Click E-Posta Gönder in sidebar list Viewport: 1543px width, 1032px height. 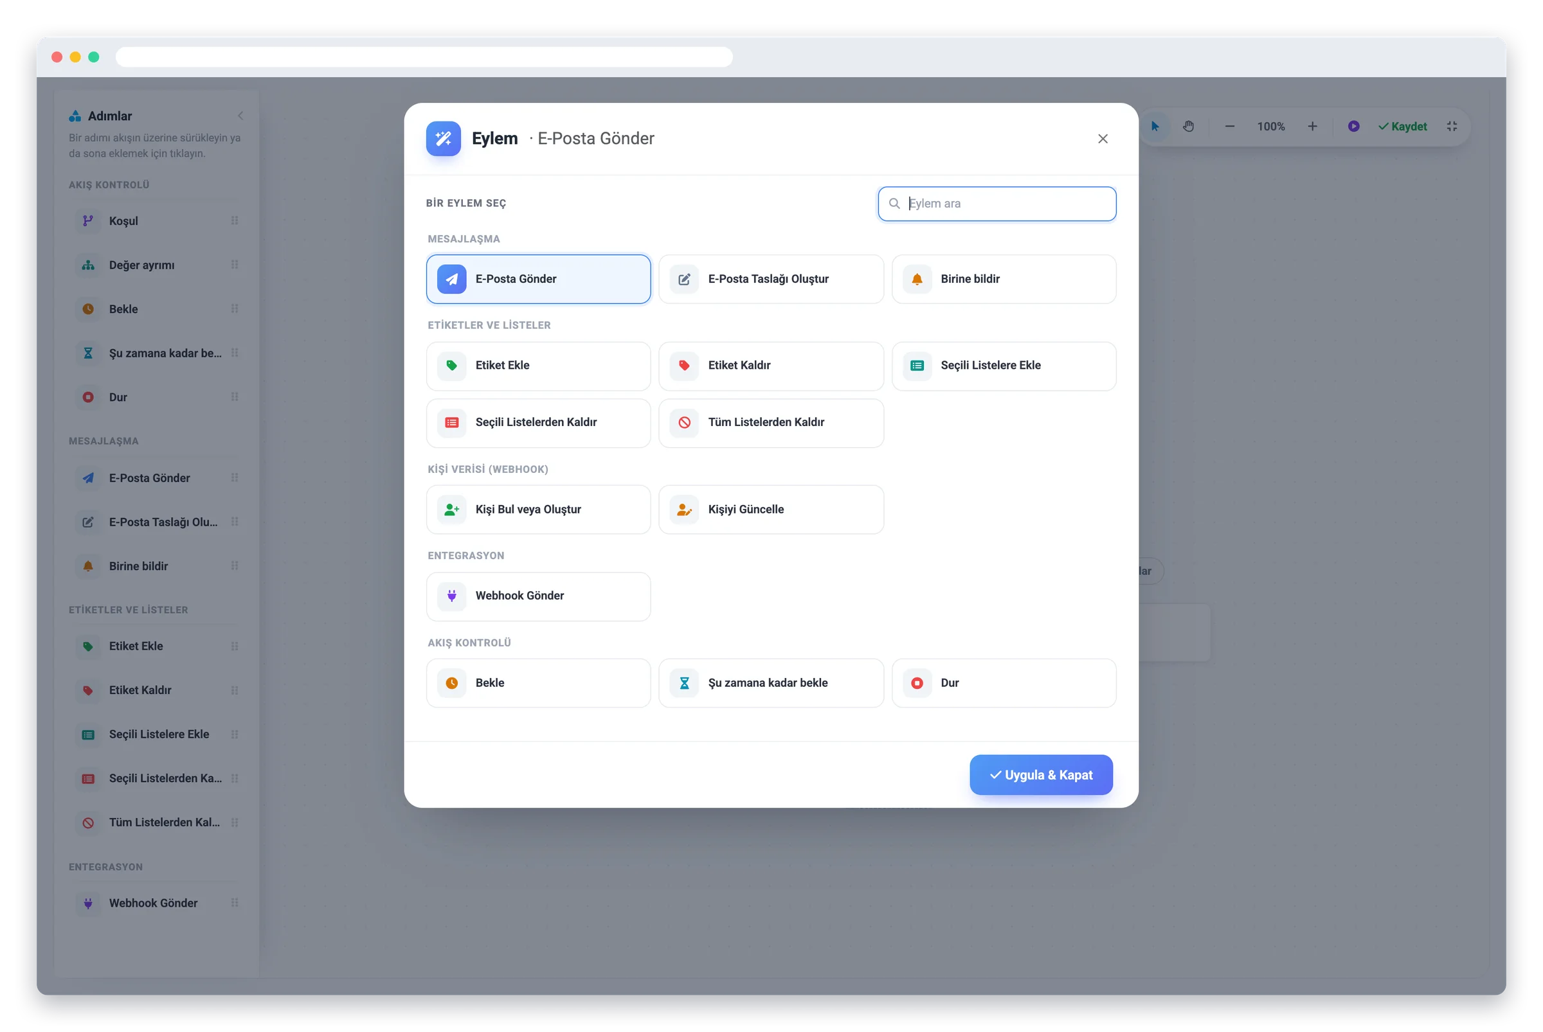tap(157, 479)
